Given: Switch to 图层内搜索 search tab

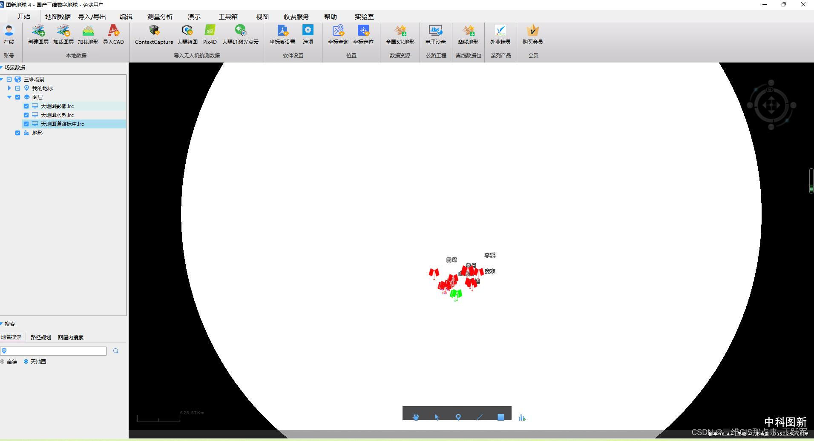Looking at the screenshot, I should [x=71, y=337].
